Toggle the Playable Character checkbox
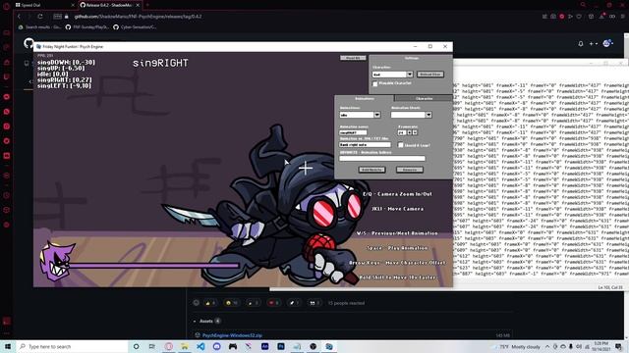This screenshot has width=629, height=353. click(x=375, y=84)
